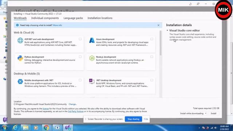Check Mobile development with .NET workload
Viewport: 233px width, 131px height.
click(80, 80)
